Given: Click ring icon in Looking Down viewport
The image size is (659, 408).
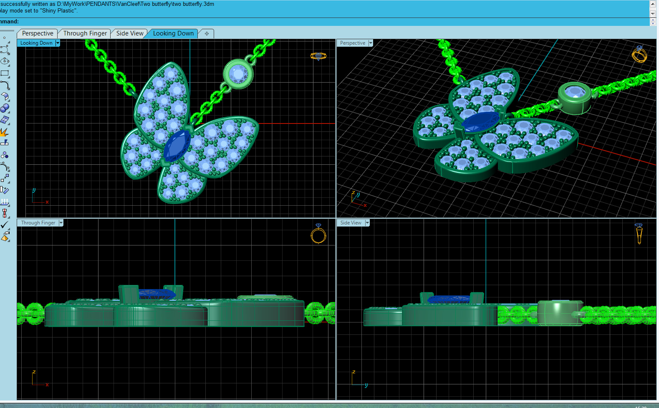Looking at the screenshot, I should click(x=318, y=56).
